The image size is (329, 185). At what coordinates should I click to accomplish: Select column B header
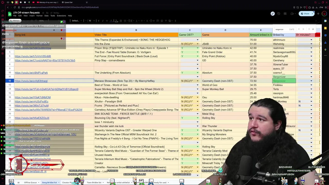pos(136,30)
